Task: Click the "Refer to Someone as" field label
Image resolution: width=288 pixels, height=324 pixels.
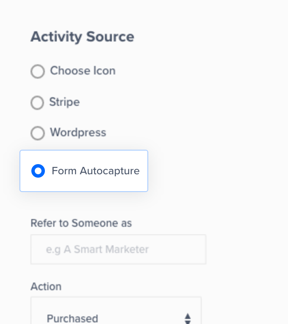Action: pos(81,223)
